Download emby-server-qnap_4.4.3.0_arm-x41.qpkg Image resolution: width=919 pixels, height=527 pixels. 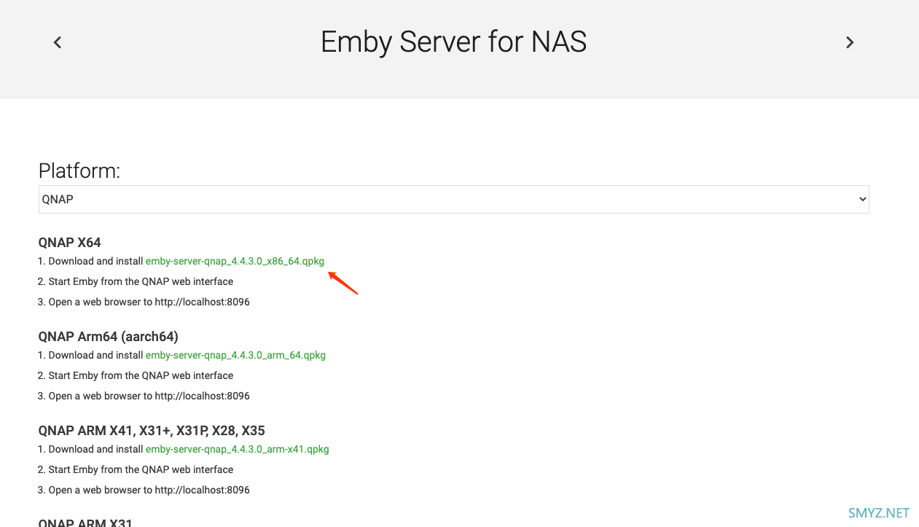(237, 449)
